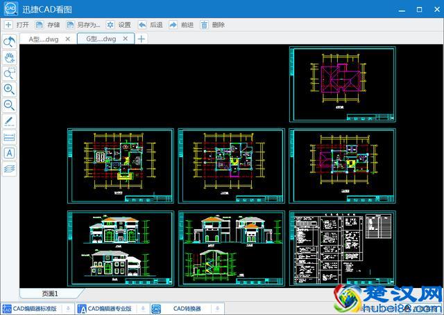
Task: Add a new tab with plus button
Action: coord(142,39)
